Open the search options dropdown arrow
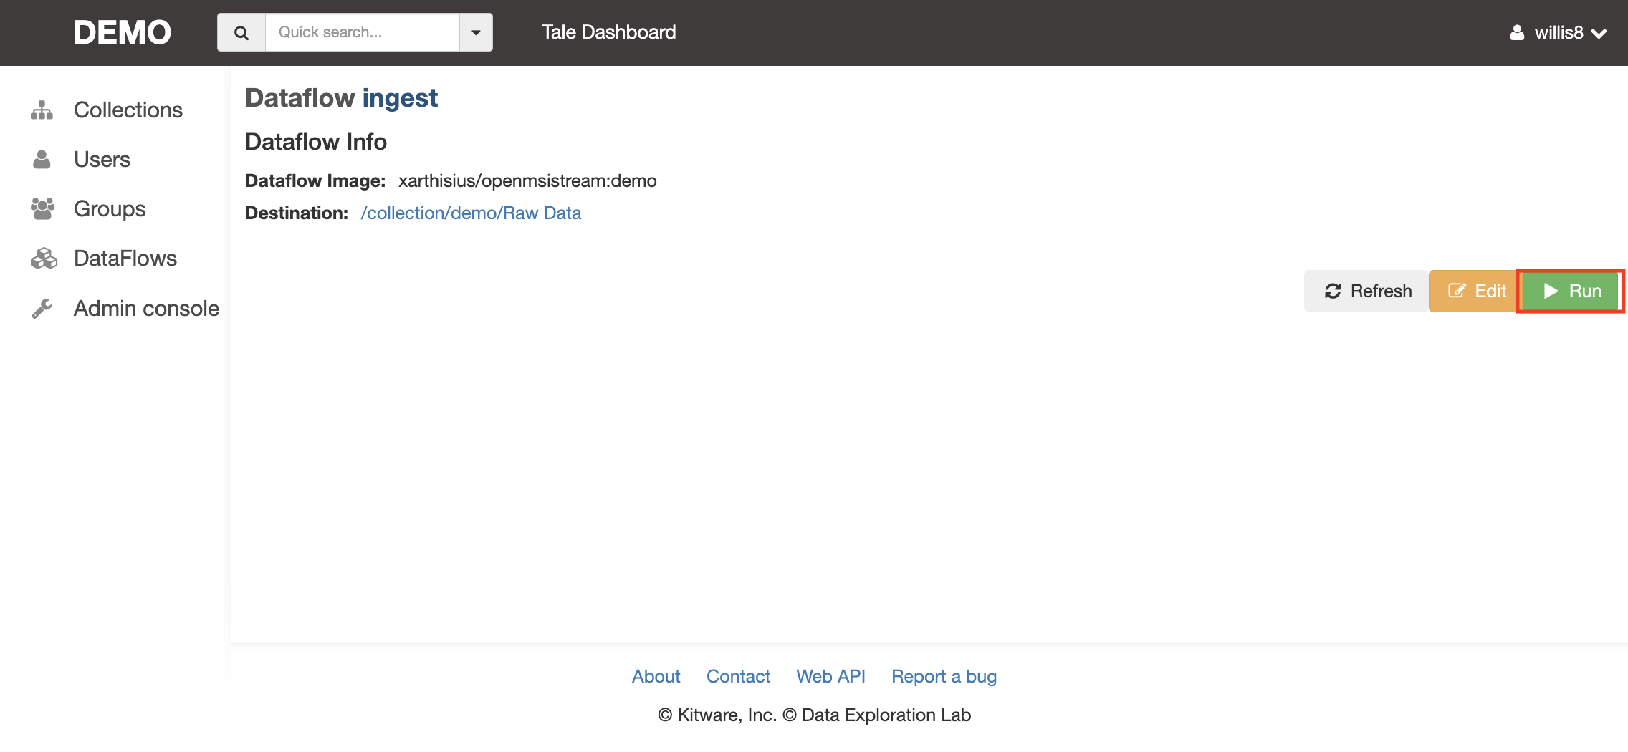Screen dimensions: 1628x752 point(476,32)
